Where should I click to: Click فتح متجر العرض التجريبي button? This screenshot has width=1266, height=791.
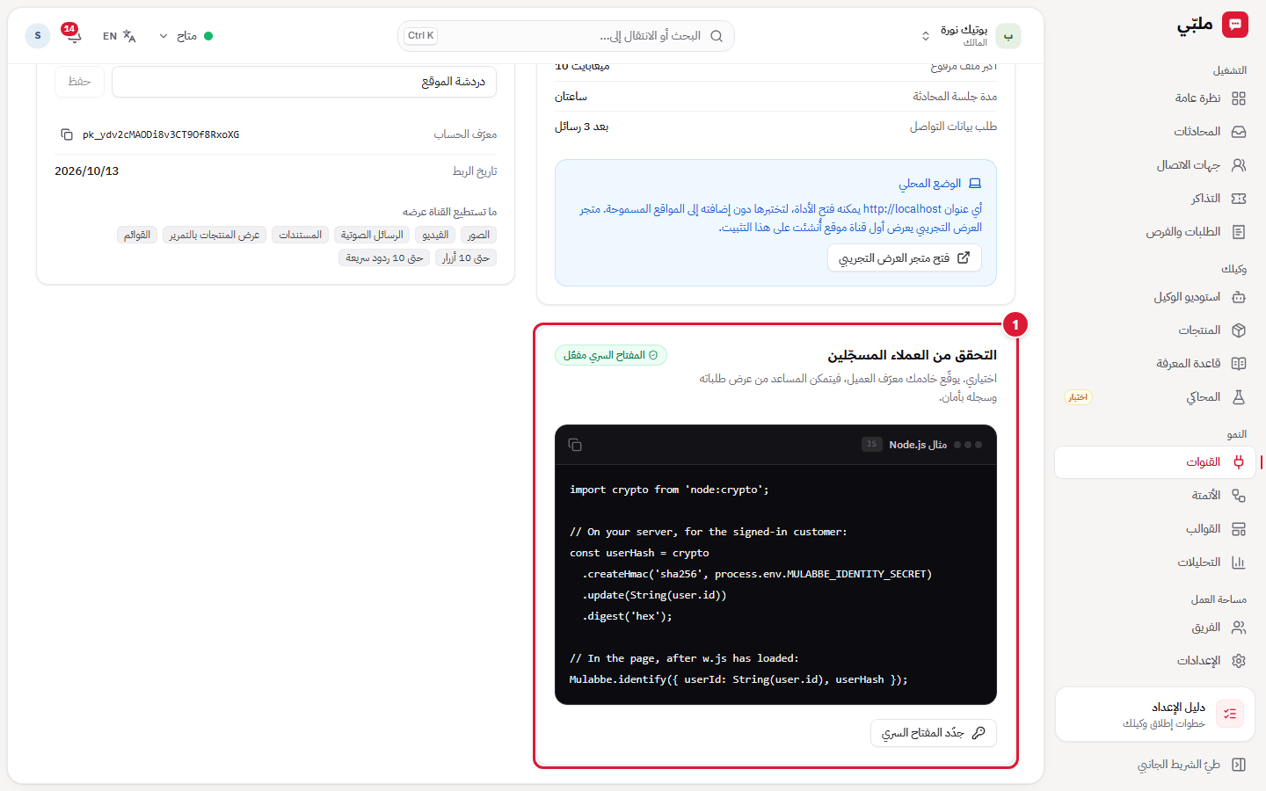tap(905, 258)
